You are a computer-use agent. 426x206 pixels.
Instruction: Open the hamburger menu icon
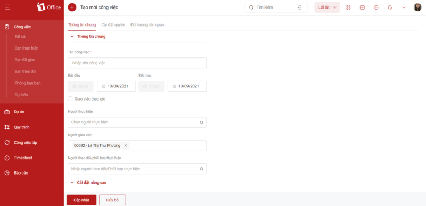click(x=7, y=7)
